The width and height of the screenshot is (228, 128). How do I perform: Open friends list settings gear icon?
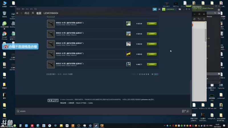[219, 10]
